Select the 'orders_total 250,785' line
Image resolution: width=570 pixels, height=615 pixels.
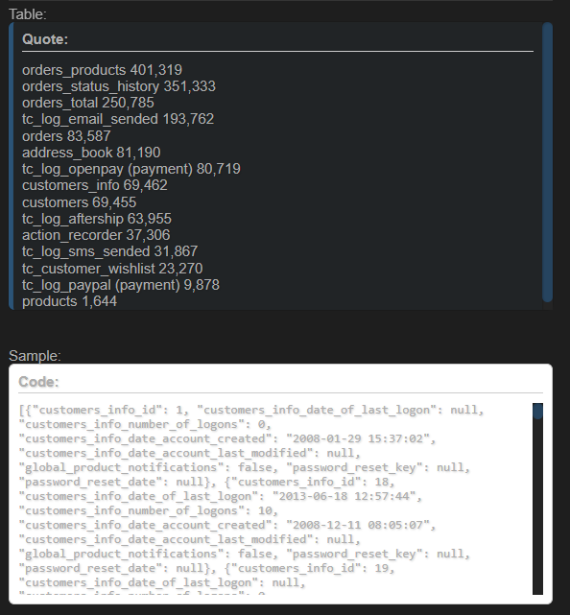(x=88, y=103)
